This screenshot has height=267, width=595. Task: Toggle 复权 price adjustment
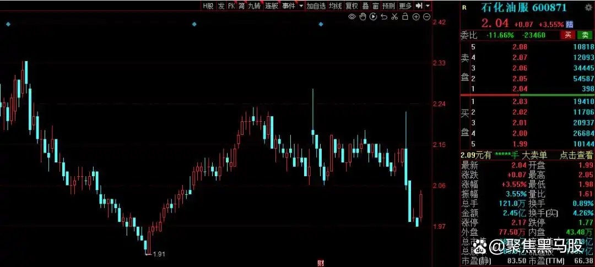pyautogui.click(x=352, y=6)
